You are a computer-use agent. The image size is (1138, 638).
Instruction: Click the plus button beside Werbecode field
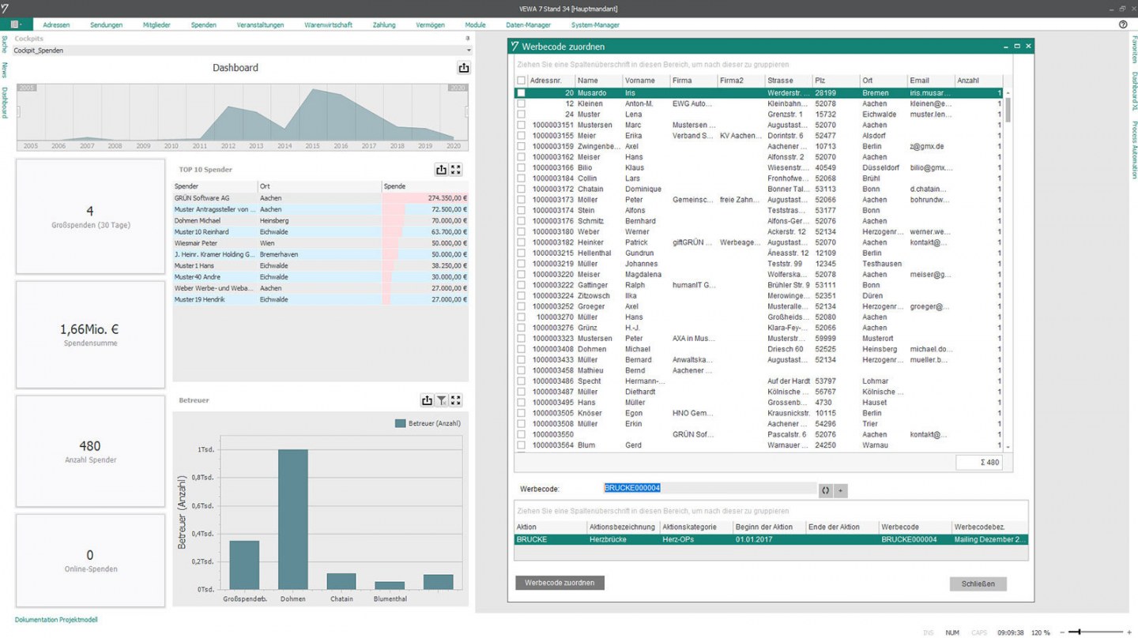[840, 490]
